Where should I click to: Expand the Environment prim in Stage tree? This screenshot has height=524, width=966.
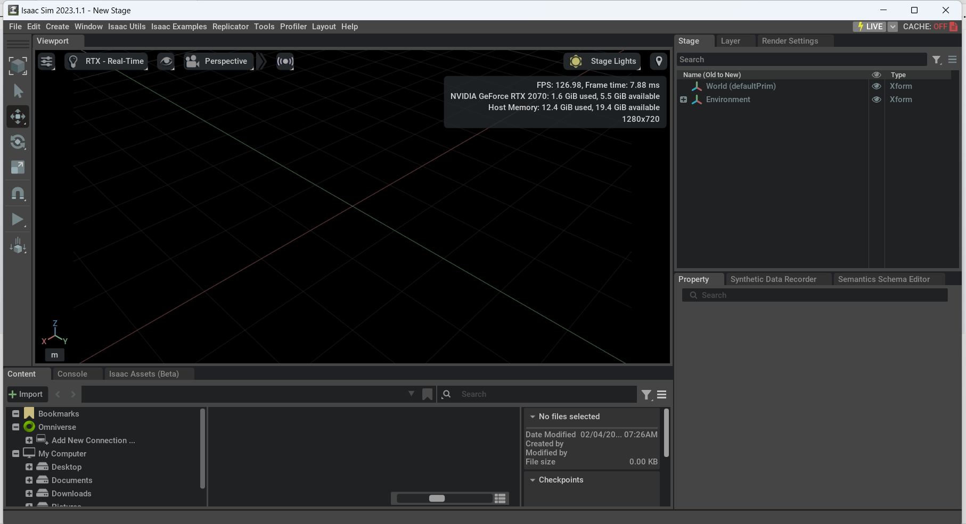[683, 99]
